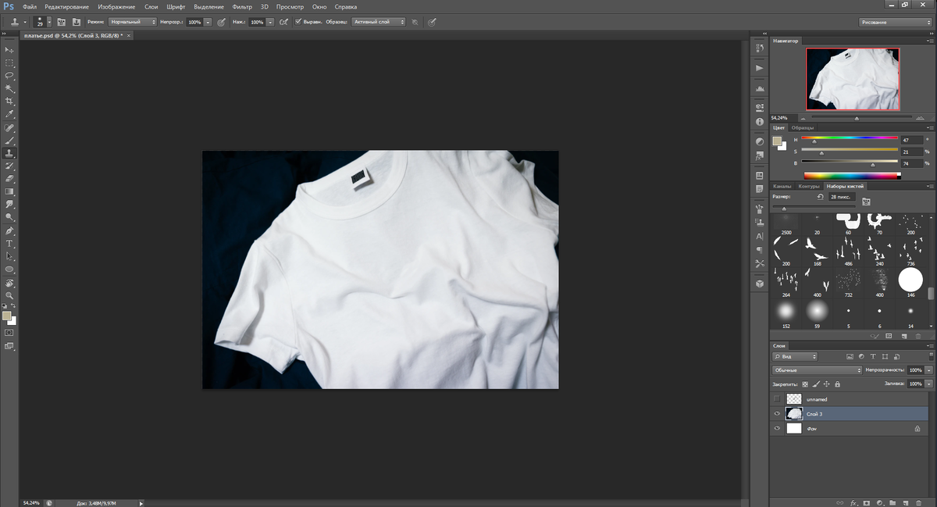Select the Pen tool
The height and width of the screenshot is (507, 937).
pyautogui.click(x=9, y=231)
